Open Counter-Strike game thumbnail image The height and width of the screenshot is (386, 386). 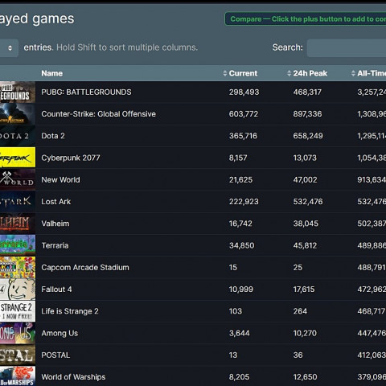(x=18, y=114)
